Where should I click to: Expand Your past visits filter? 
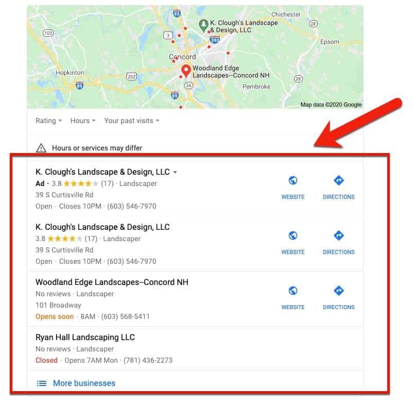point(132,121)
